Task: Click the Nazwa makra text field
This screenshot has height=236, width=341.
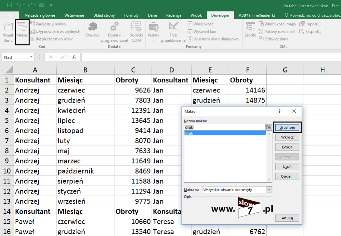Action: pos(225,127)
